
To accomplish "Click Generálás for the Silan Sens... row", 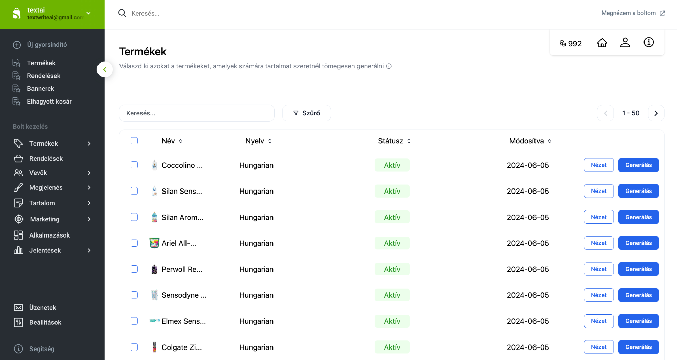I will tap(638, 191).
